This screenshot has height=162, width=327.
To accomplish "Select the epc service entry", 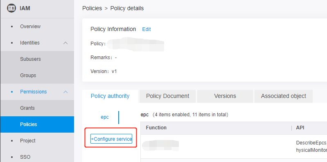I will (x=105, y=117).
